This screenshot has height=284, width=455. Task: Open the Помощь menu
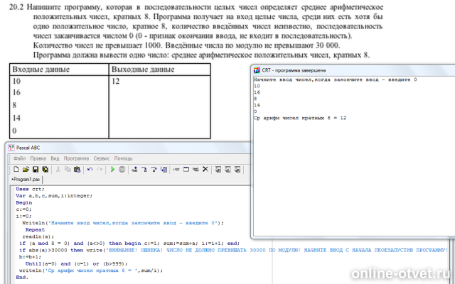[x=123, y=158]
